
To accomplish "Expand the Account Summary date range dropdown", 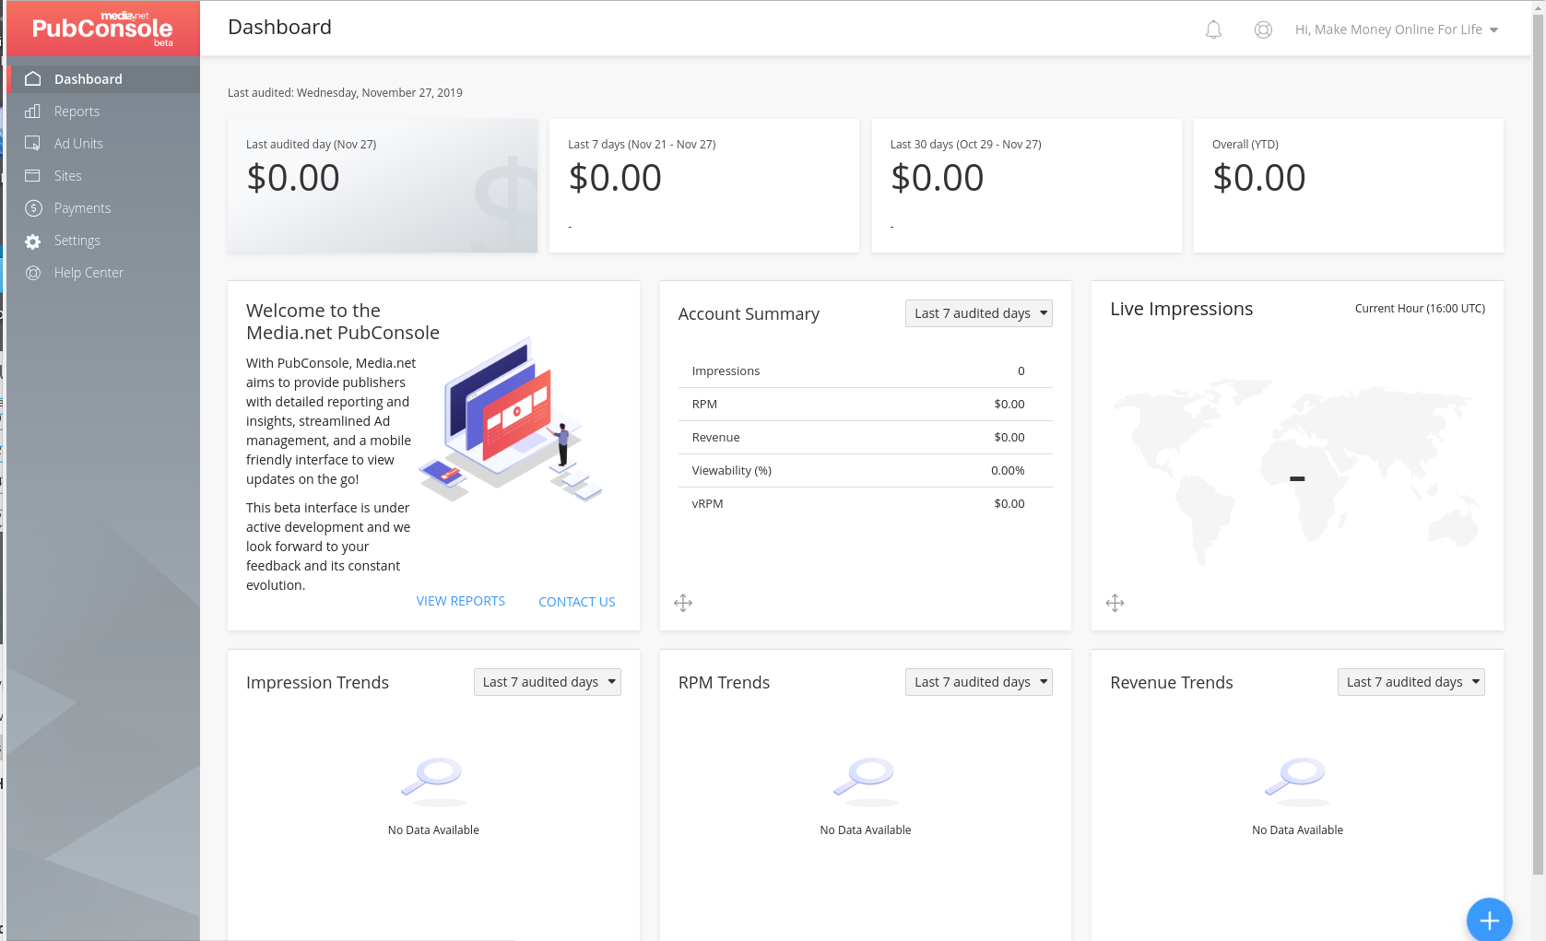I will [x=978, y=313].
